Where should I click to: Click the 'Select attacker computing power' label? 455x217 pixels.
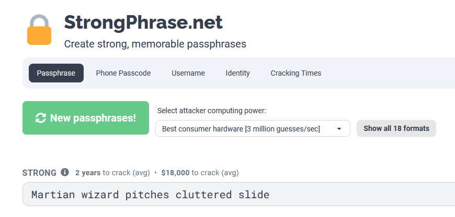click(x=211, y=111)
